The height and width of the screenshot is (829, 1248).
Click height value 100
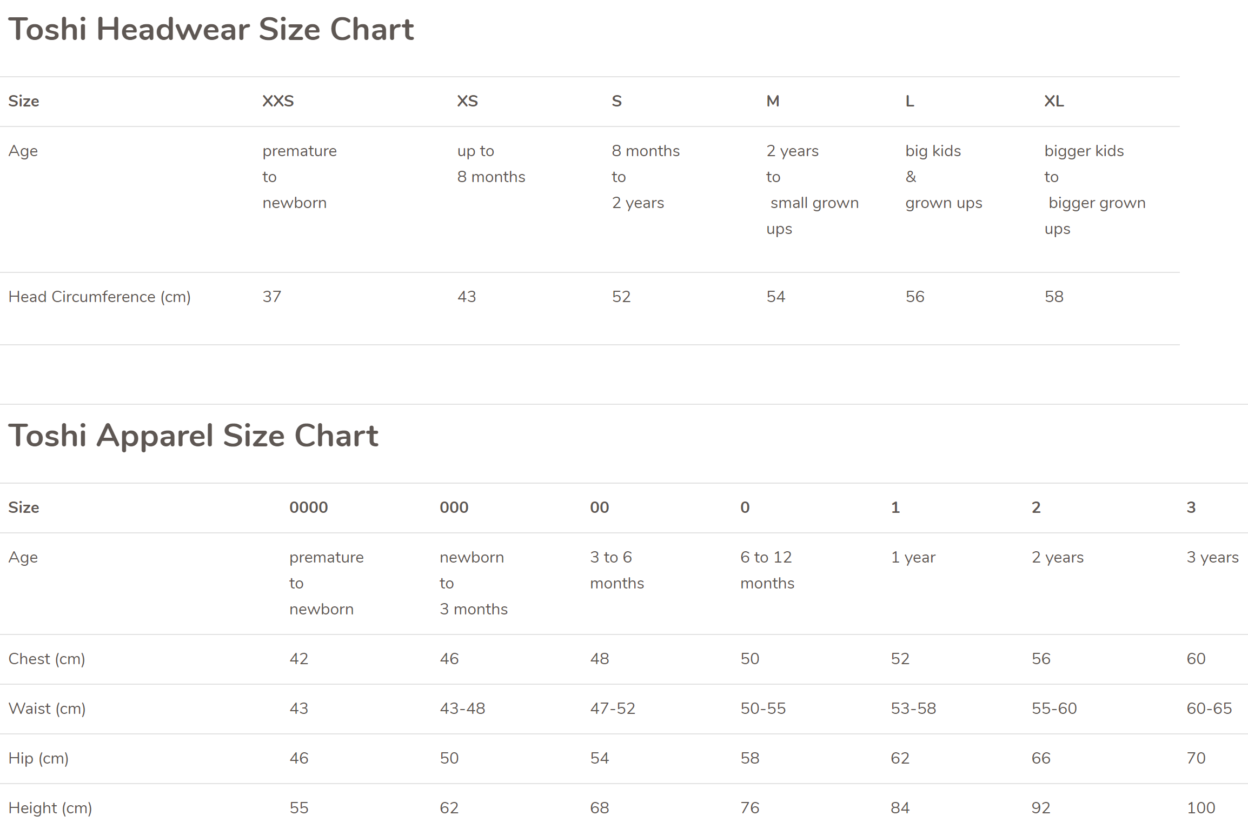[x=1201, y=808]
